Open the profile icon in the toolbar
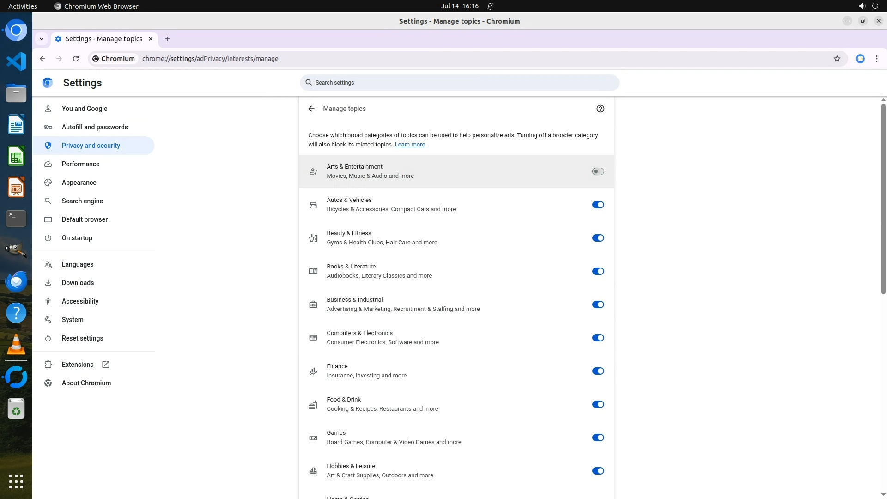This screenshot has height=499, width=887. [x=860, y=59]
